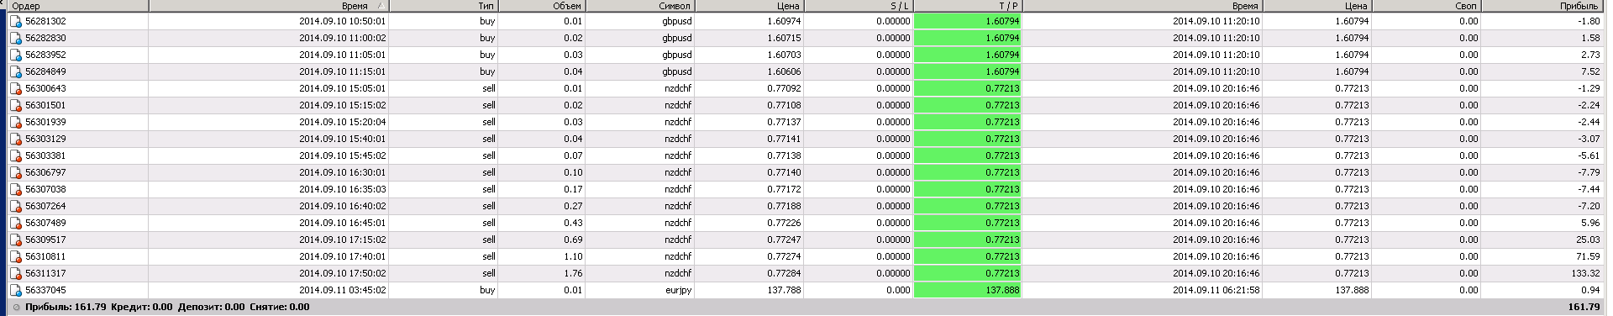Click open price 0.77092
Viewport: 1613px width, 316px height.
[x=783, y=88]
